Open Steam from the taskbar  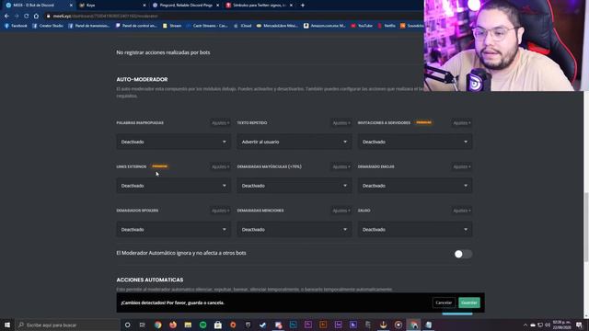(263, 325)
